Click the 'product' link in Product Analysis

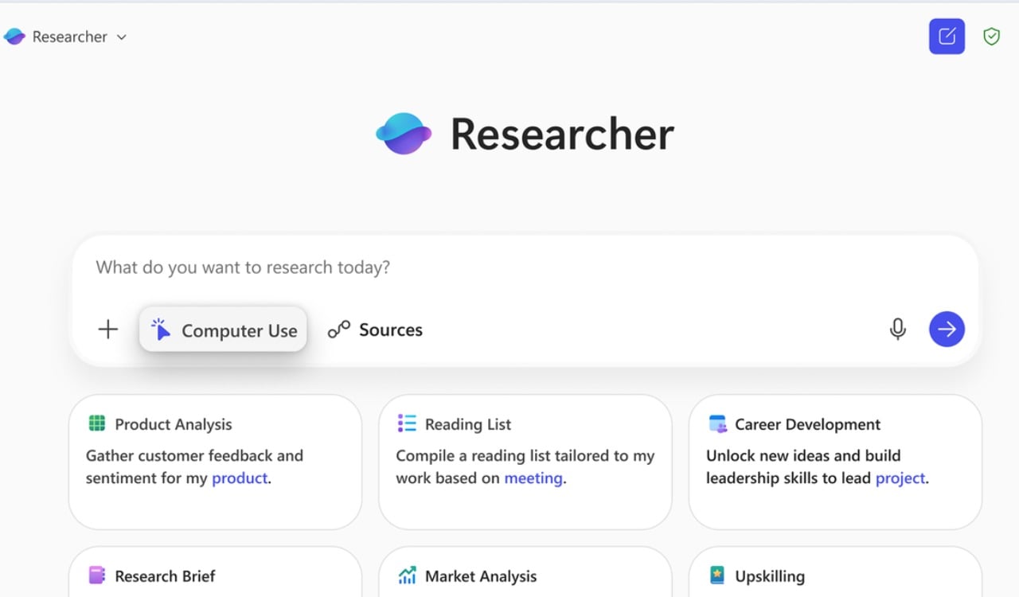pos(240,478)
